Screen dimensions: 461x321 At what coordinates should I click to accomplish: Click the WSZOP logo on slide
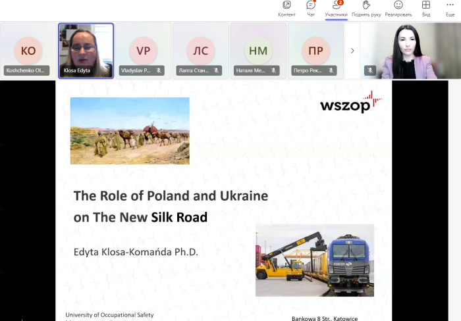(x=350, y=103)
